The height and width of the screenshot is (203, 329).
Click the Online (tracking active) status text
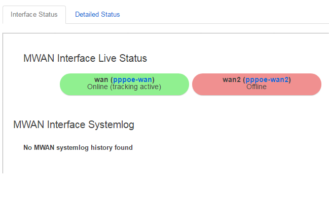pyautogui.click(x=124, y=87)
